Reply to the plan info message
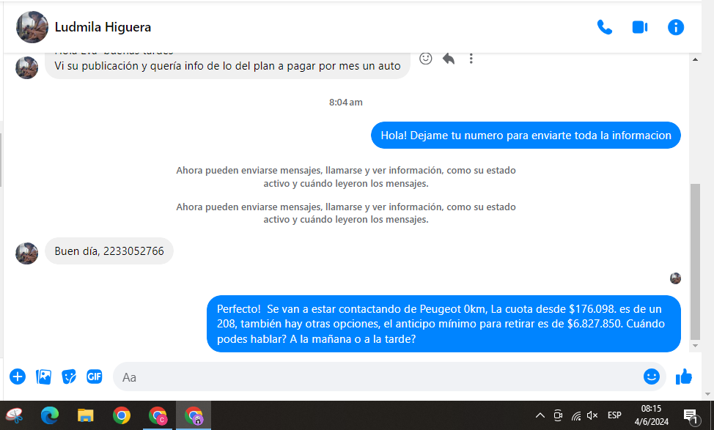 (448, 59)
